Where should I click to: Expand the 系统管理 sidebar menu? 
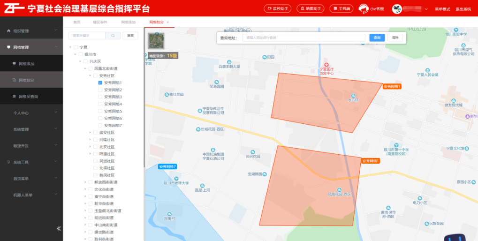[31, 129]
